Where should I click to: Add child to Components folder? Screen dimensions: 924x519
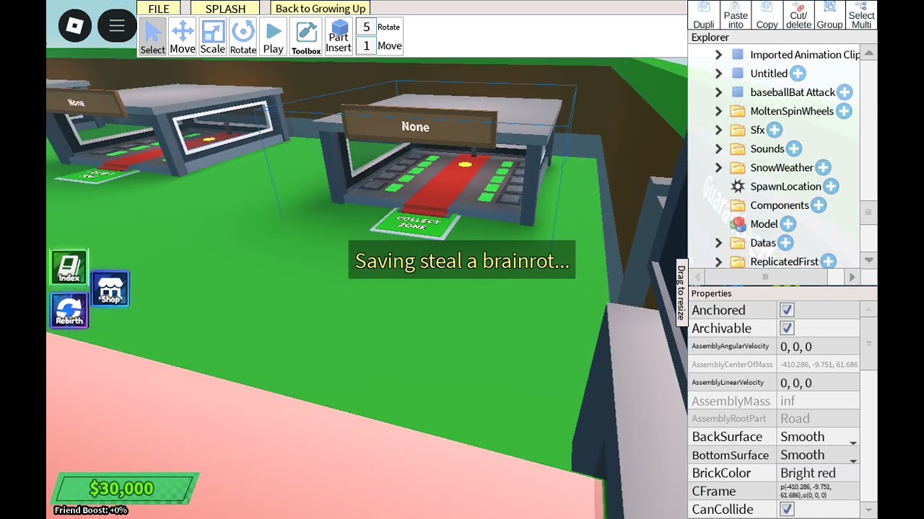pos(818,205)
